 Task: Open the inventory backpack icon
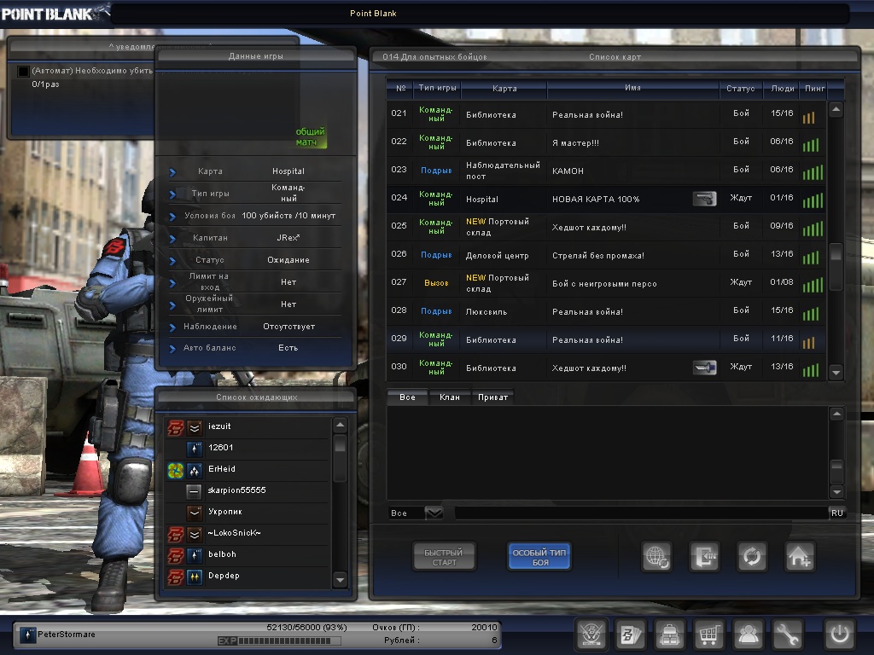point(670,635)
